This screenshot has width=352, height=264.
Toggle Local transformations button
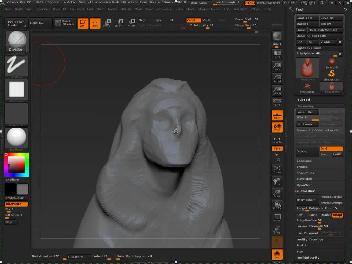277,127
